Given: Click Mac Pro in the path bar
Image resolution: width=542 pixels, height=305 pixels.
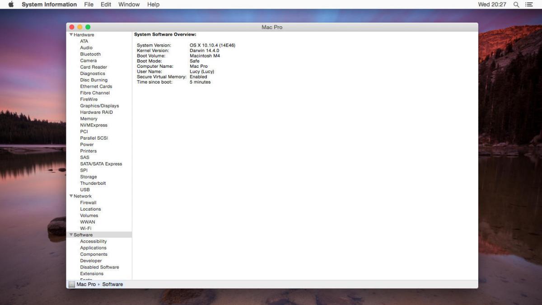Looking at the screenshot, I should click(x=86, y=284).
